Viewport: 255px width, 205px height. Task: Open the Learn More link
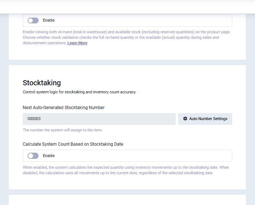(77, 43)
